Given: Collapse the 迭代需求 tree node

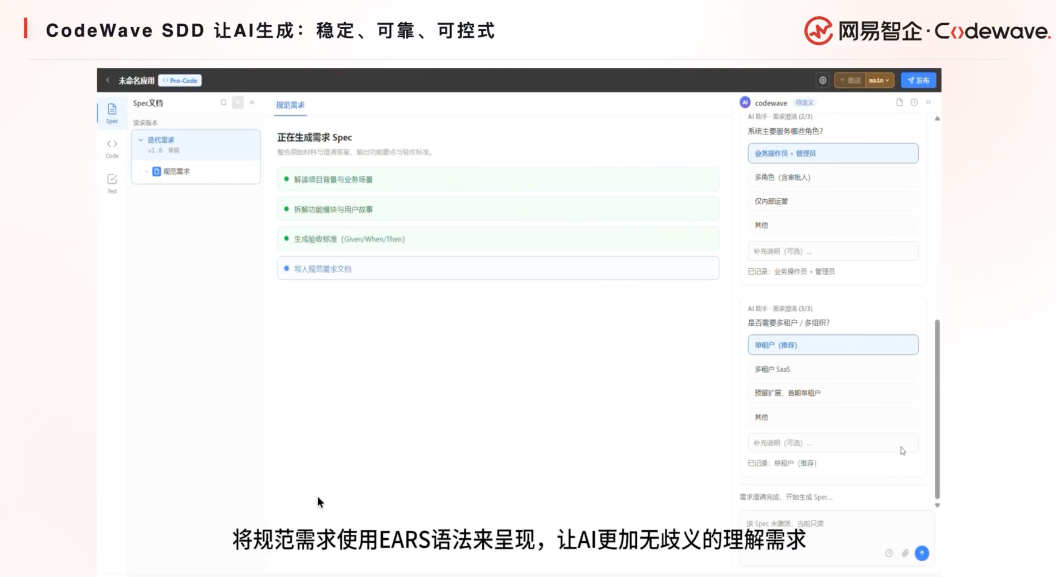Looking at the screenshot, I should tap(141, 140).
